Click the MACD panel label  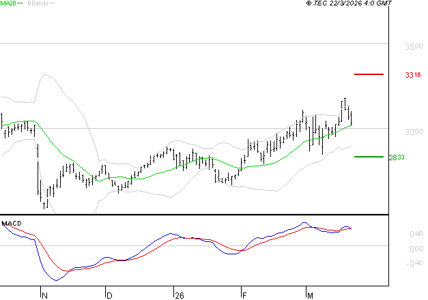(x=12, y=224)
